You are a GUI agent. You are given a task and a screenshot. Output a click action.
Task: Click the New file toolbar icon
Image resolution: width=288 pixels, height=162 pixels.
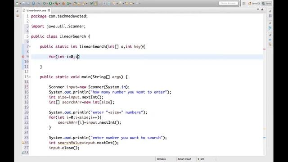[x=17, y=3]
